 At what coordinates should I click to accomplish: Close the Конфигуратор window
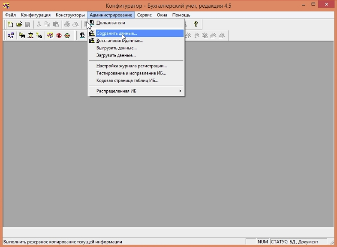click(x=326, y=4)
